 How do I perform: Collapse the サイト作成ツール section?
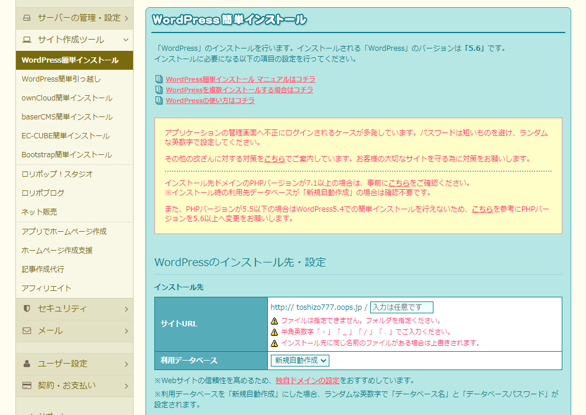126,40
